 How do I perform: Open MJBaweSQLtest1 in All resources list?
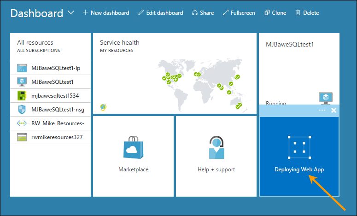point(50,82)
